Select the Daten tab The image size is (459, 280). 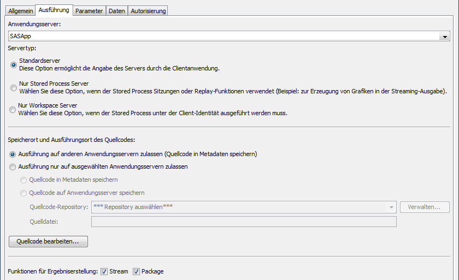point(116,11)
